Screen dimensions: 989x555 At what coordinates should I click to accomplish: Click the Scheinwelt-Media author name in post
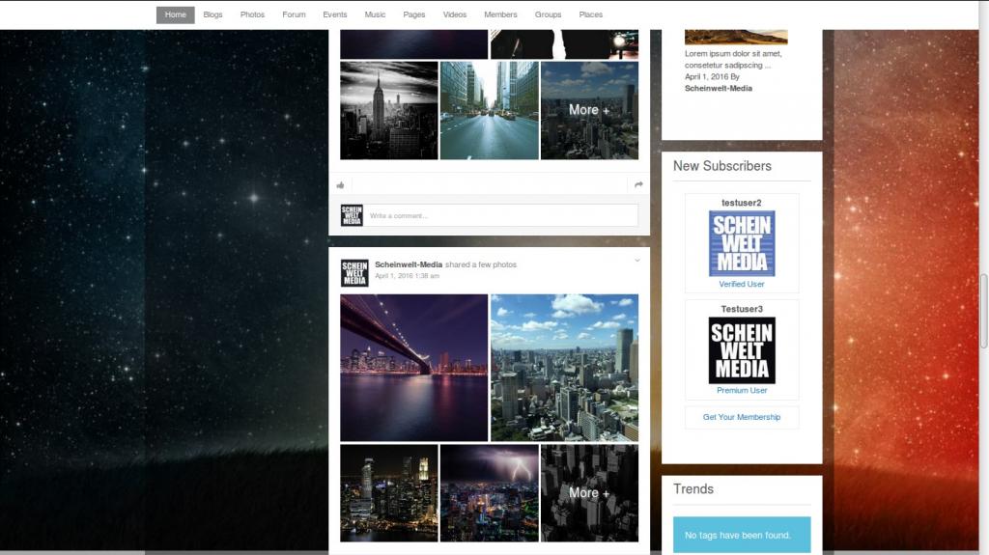point(409,264)
